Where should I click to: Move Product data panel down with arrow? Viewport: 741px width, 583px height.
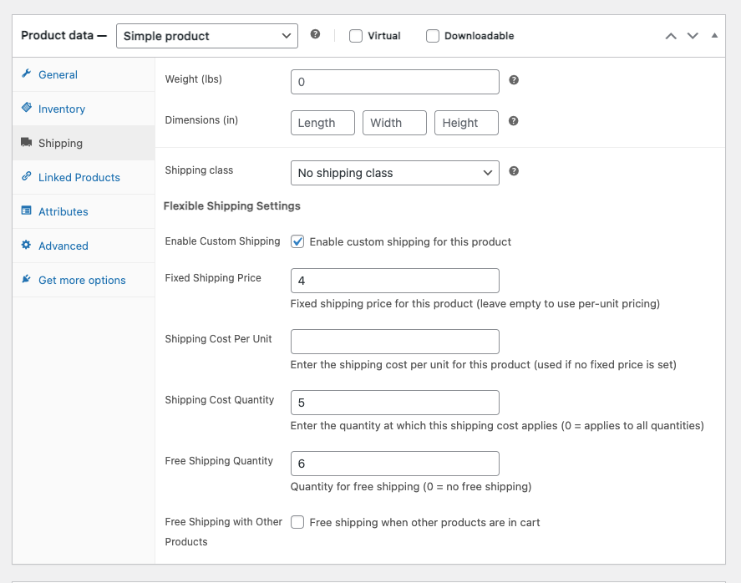click(692, 36)
